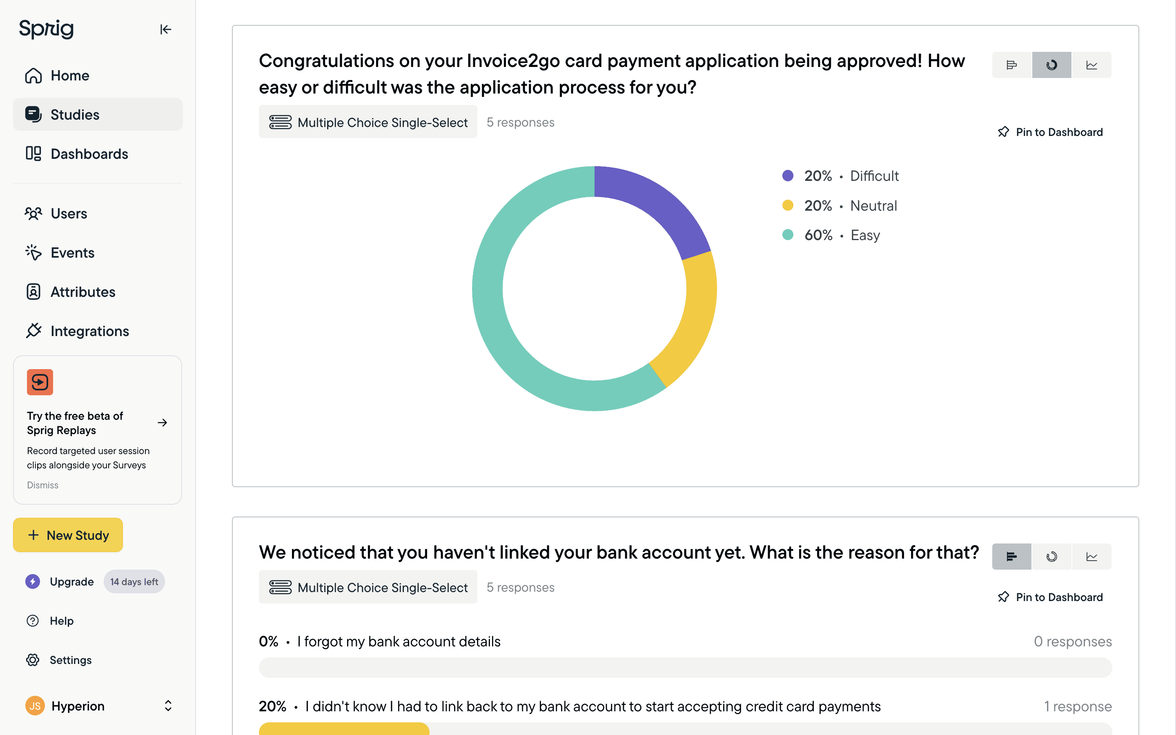Click the pin icon on the Invoice2go question
Screen dimensions: 1176x735
[1003, 132]
